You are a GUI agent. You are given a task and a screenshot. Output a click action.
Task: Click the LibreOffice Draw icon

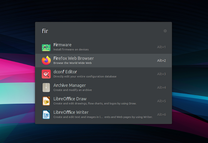[46, 101]
